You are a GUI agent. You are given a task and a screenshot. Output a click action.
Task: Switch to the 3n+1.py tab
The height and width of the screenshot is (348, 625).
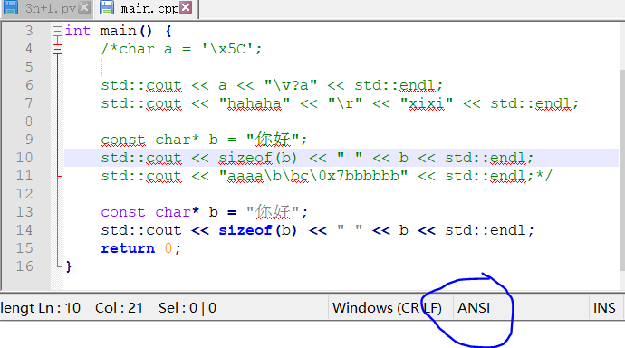[x=50, y=8]
